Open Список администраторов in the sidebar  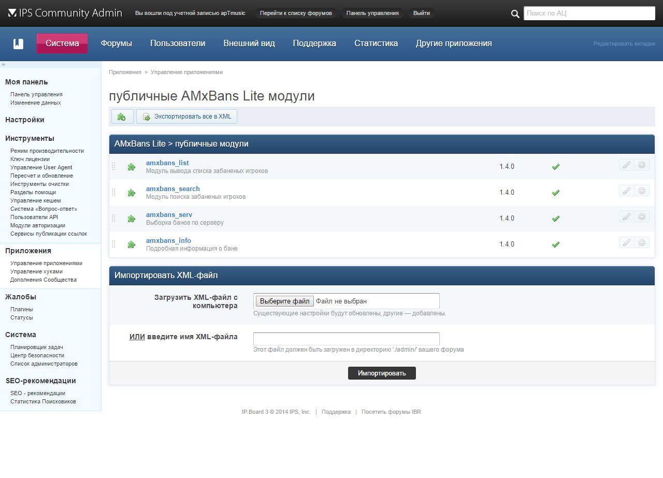44,364
